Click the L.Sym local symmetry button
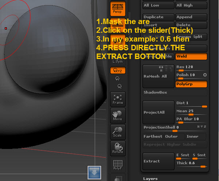This screenshot has height=181, width=219. click(x=118, y=62)
